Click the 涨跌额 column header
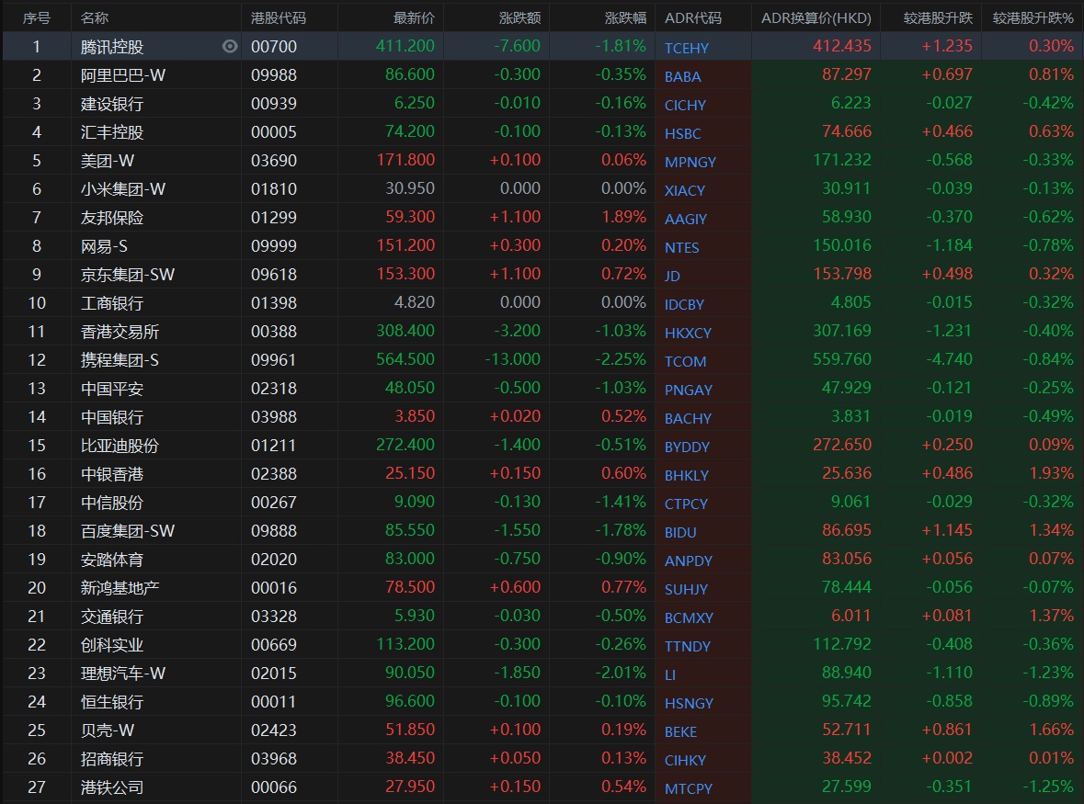Screen dimensions: 1084x804 pyautogui.click(x=519, y=17)
